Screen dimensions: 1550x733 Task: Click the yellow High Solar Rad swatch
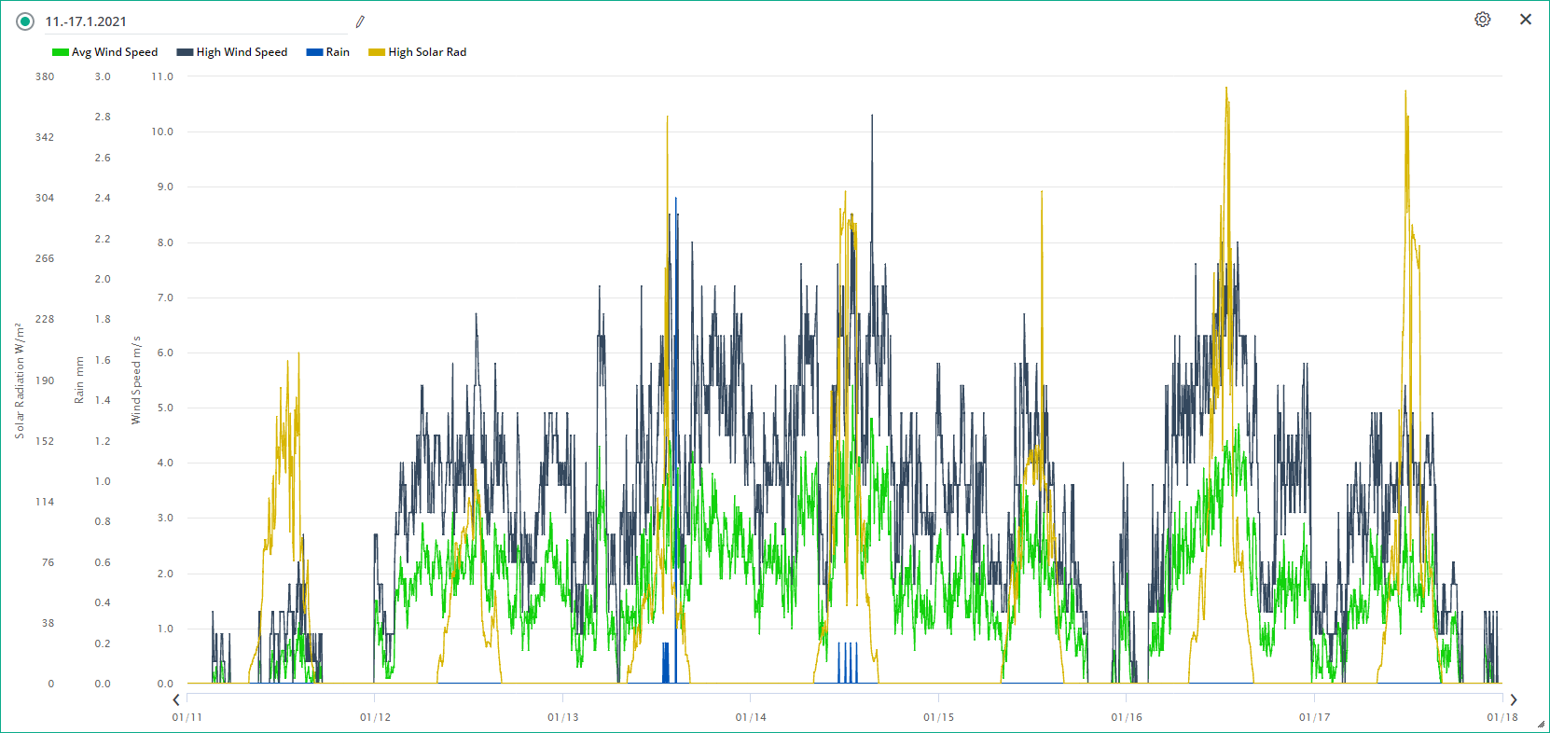377,52
